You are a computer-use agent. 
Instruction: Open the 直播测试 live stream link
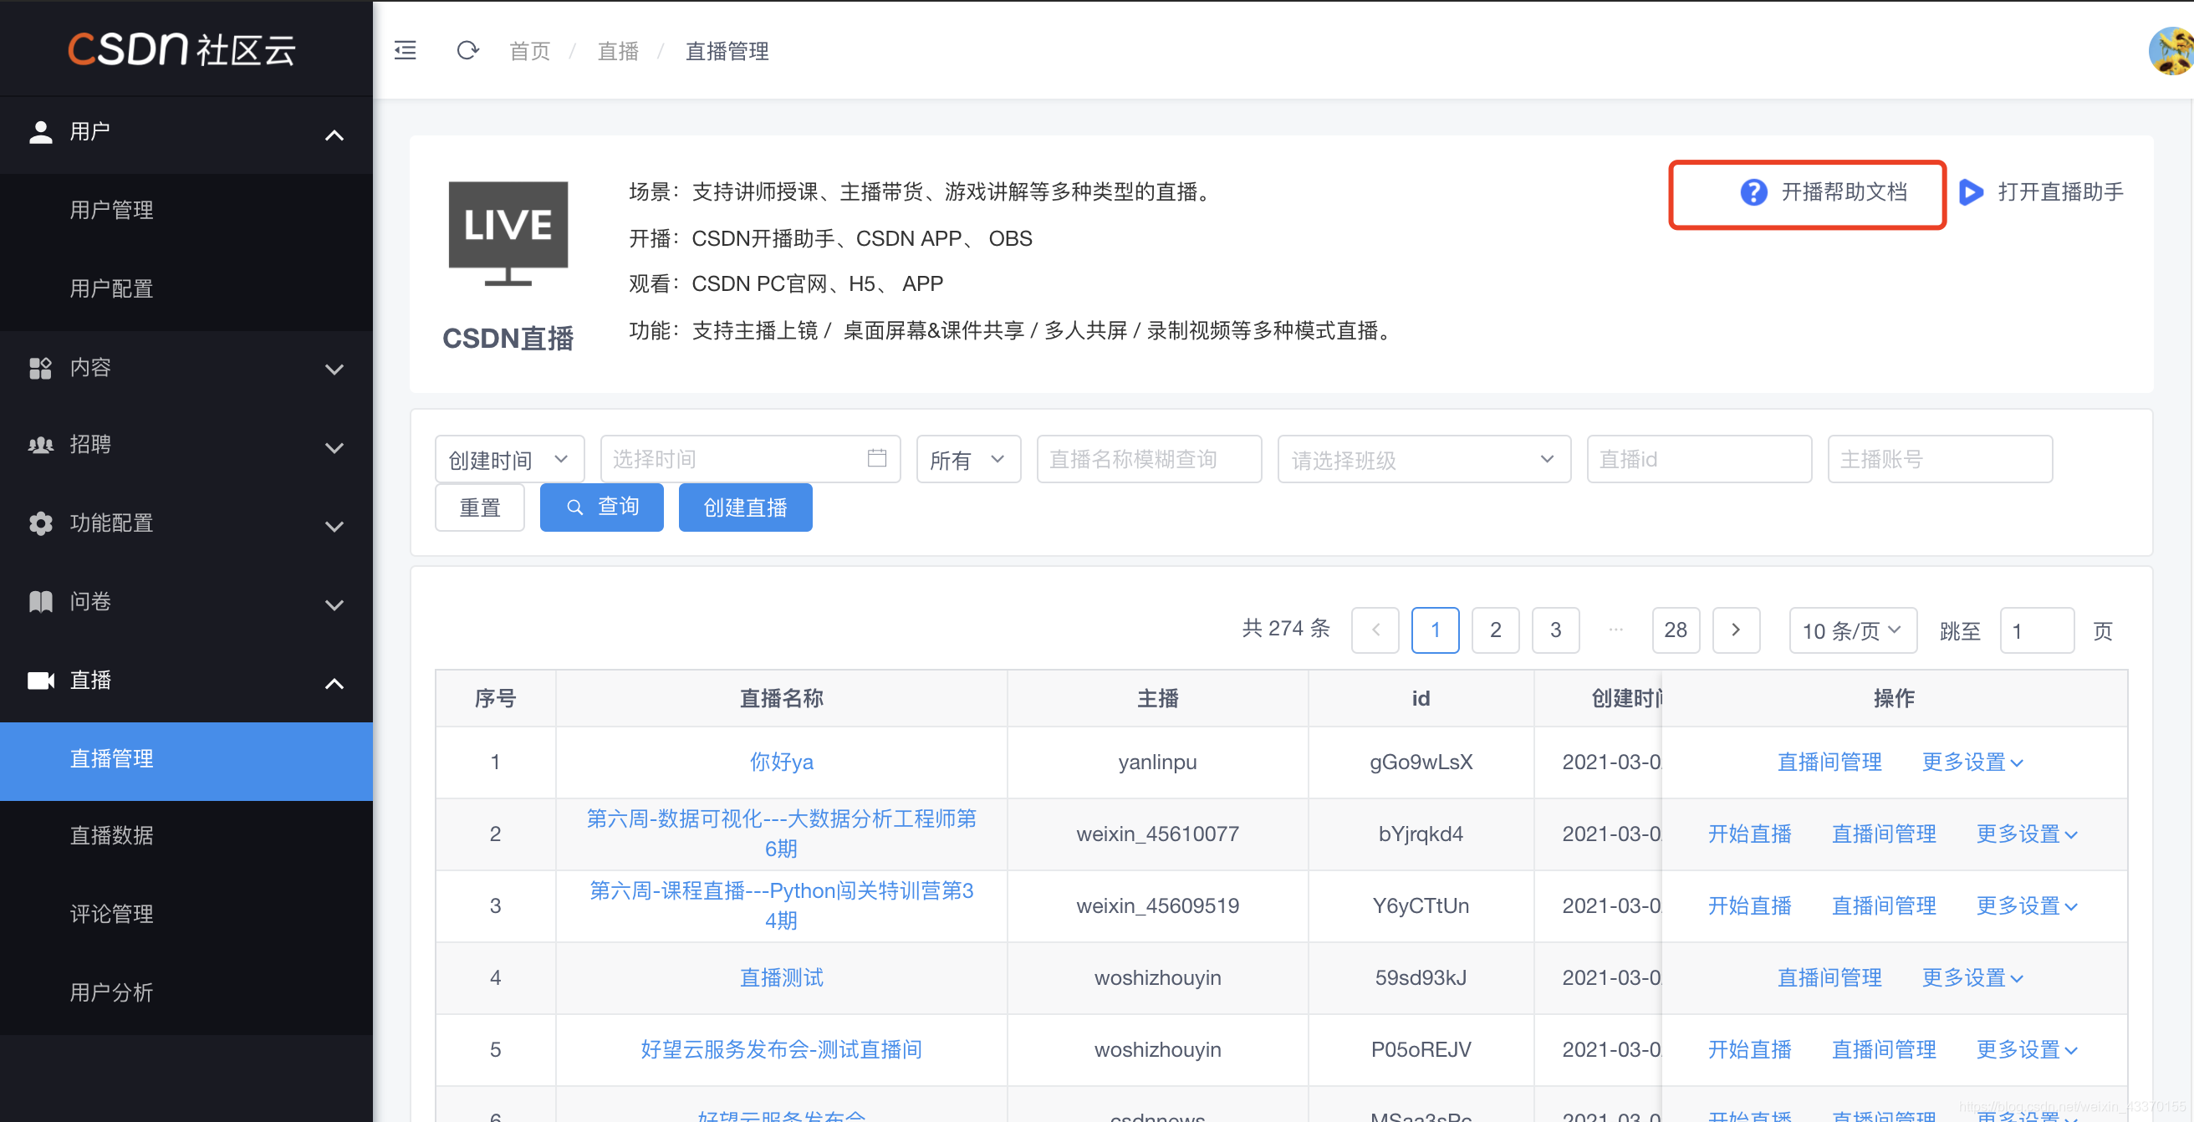coord(781,977)
